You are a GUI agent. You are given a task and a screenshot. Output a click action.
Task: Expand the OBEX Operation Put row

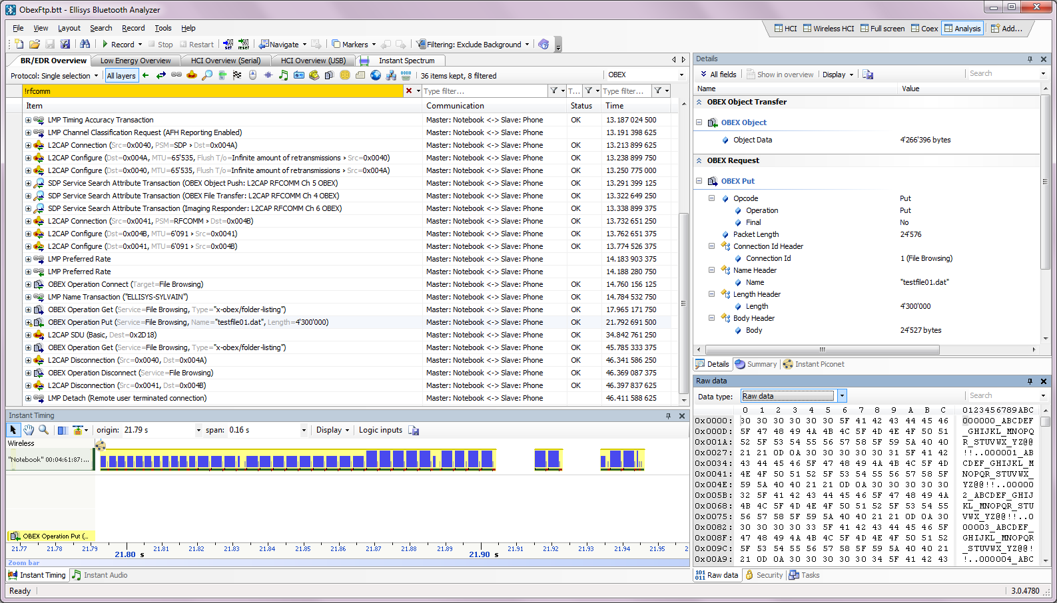[28, 323]
